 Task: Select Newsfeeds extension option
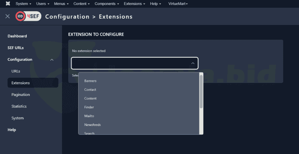point(93,125)
